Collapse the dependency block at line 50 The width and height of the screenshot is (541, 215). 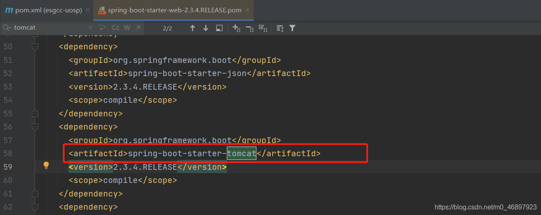click(x=35, y=47)
